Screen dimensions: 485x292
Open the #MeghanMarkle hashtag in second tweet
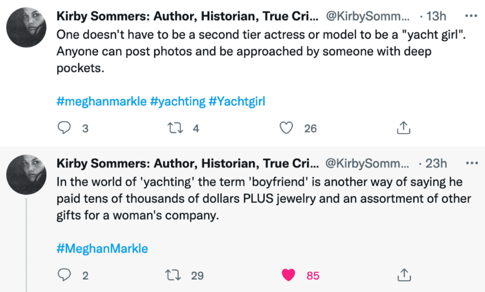pos(102,248)
